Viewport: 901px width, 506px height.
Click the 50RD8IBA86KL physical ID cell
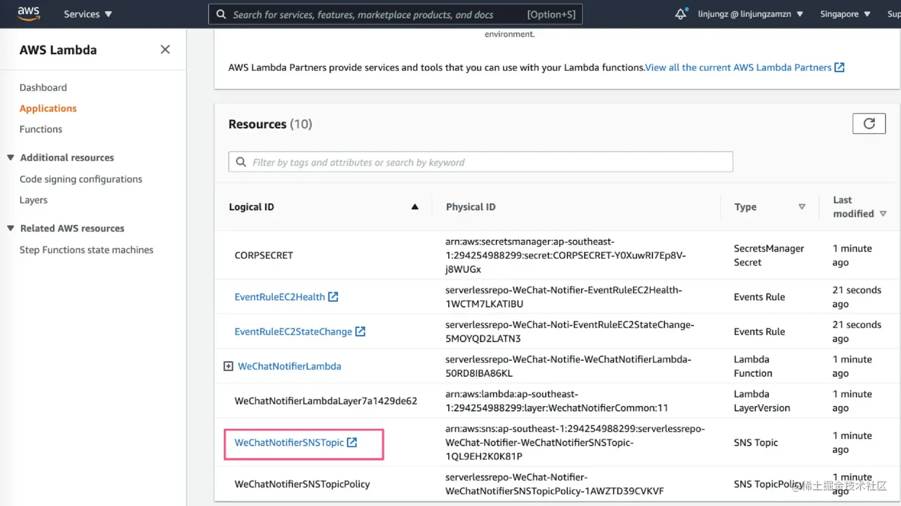[x=568, y=366]
